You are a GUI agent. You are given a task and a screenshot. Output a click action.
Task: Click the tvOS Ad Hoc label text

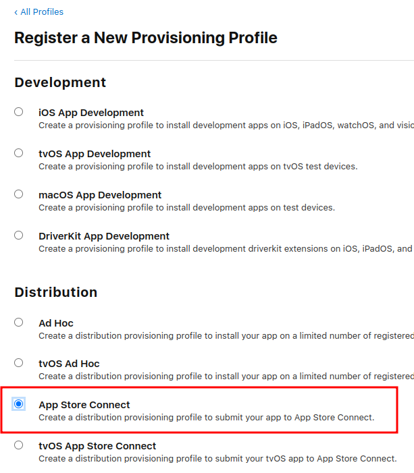point(69,364)
